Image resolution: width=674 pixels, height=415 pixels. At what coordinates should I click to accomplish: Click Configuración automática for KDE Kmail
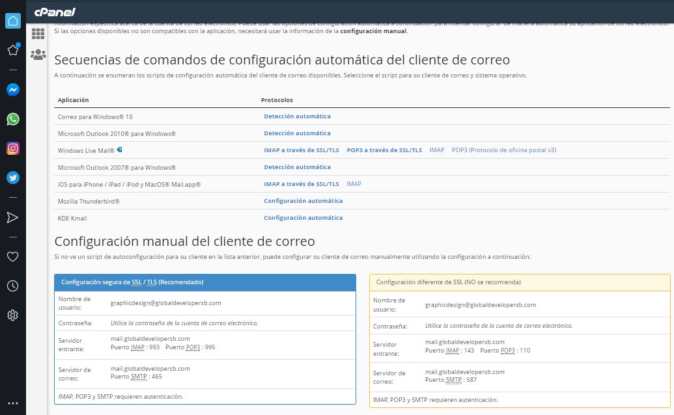coord(303,218)
